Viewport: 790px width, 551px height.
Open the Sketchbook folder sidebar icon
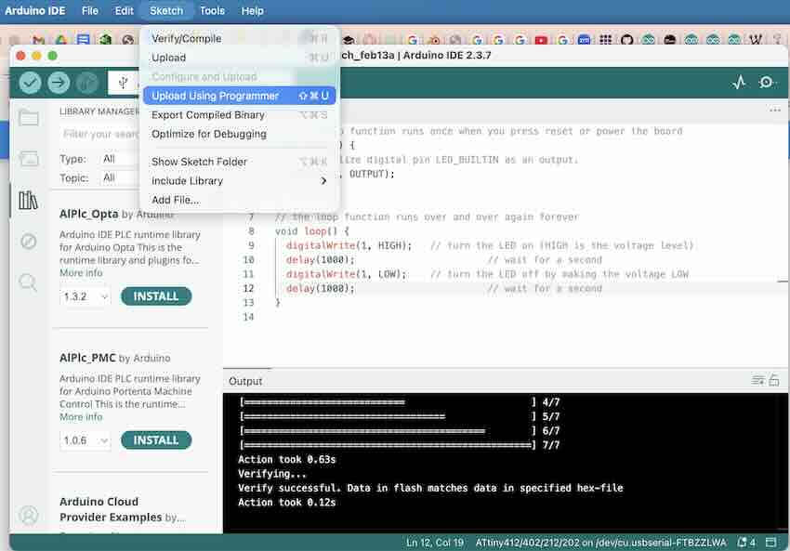28,118
